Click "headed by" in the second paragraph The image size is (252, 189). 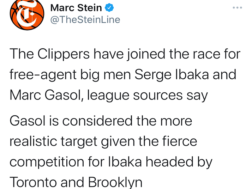click(179, 162)
